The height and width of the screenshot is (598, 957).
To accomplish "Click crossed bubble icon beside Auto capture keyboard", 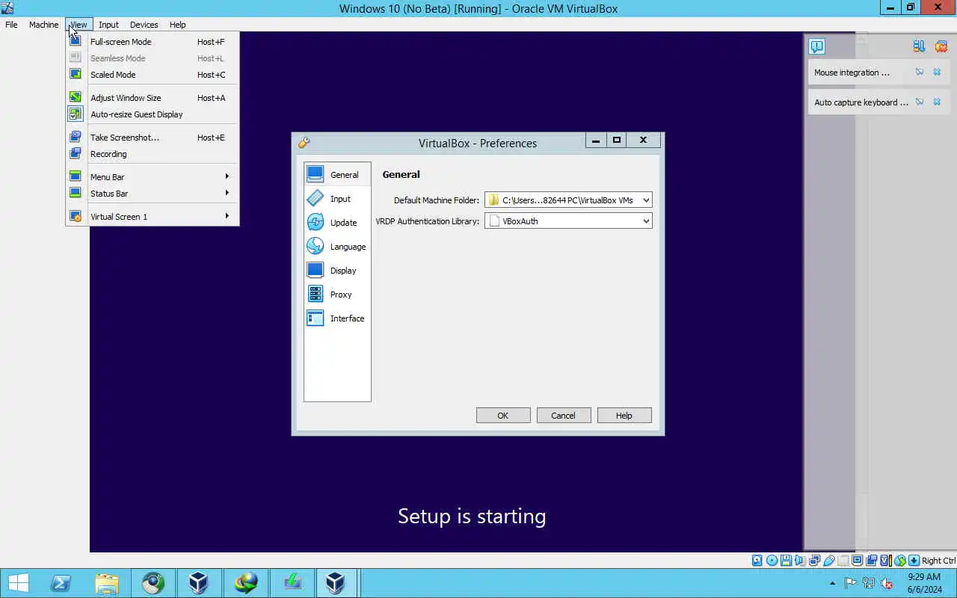I will pyautogui.click(x=919, y=102).
